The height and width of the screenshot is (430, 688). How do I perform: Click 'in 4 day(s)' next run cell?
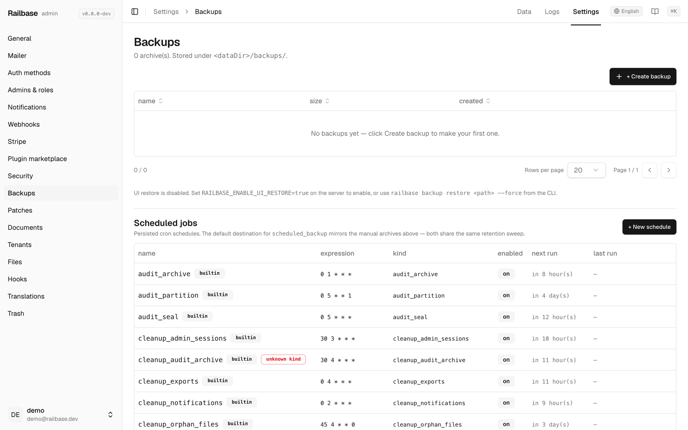(550, 296)
